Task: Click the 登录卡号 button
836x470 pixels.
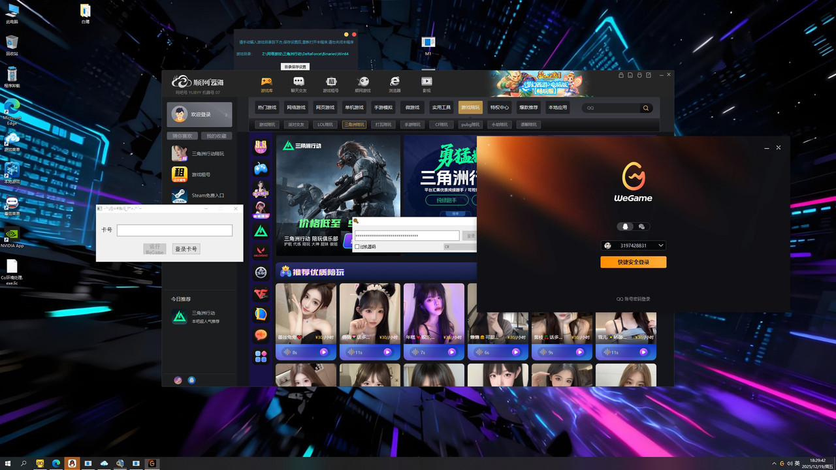Action: (185, 249)
